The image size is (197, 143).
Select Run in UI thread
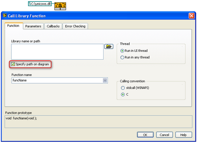(122, 51)
